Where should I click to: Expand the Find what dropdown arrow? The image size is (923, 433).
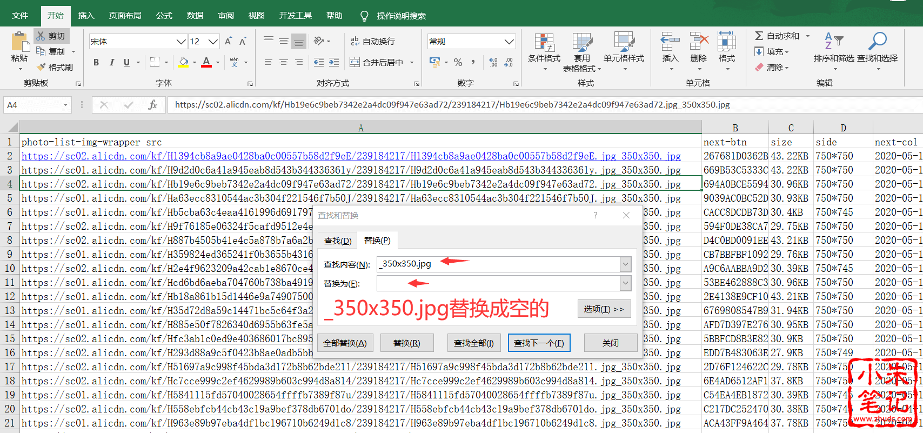click(625, 264)
